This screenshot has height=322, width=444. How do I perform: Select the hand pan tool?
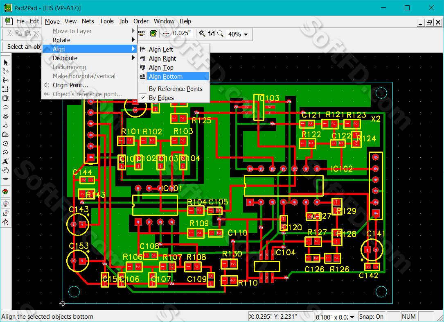click(x=5, y=170)
